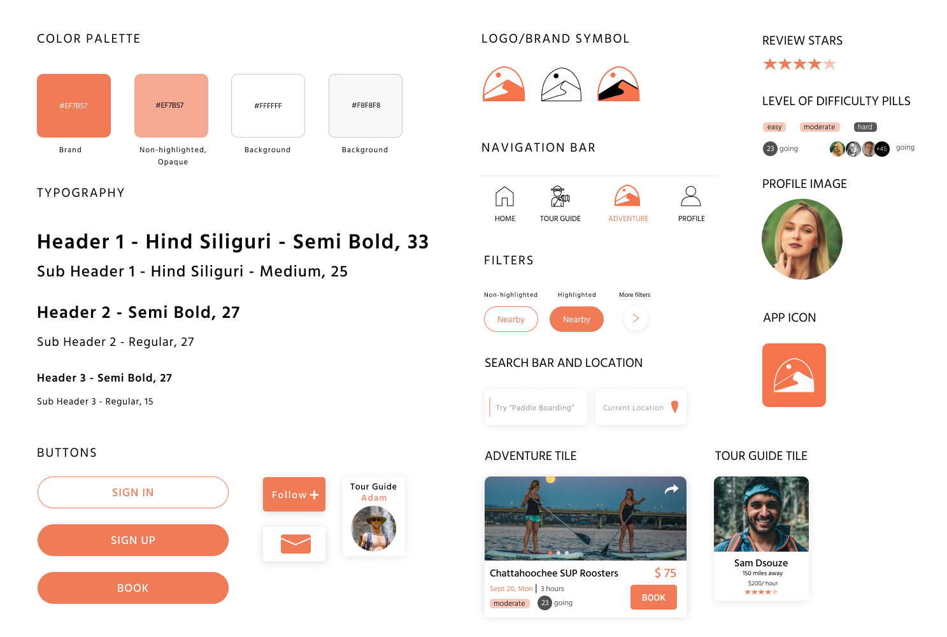Click the location pin in Current Location field

[x=675, y=407]
